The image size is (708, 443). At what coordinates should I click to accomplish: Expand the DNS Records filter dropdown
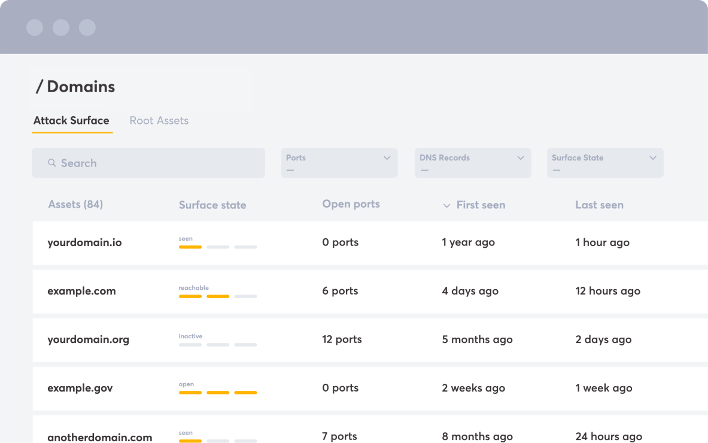[472, 163]
